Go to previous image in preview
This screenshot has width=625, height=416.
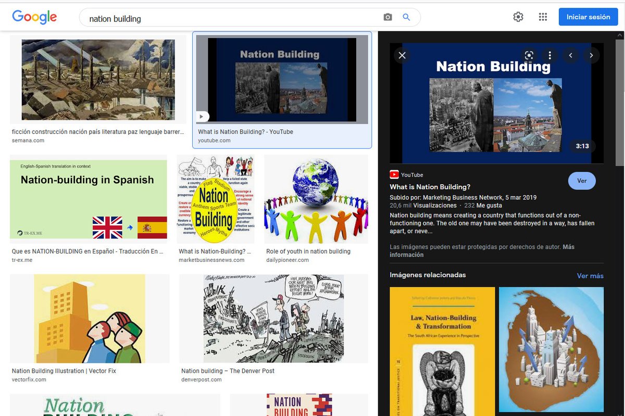click(x=571, y=55)
